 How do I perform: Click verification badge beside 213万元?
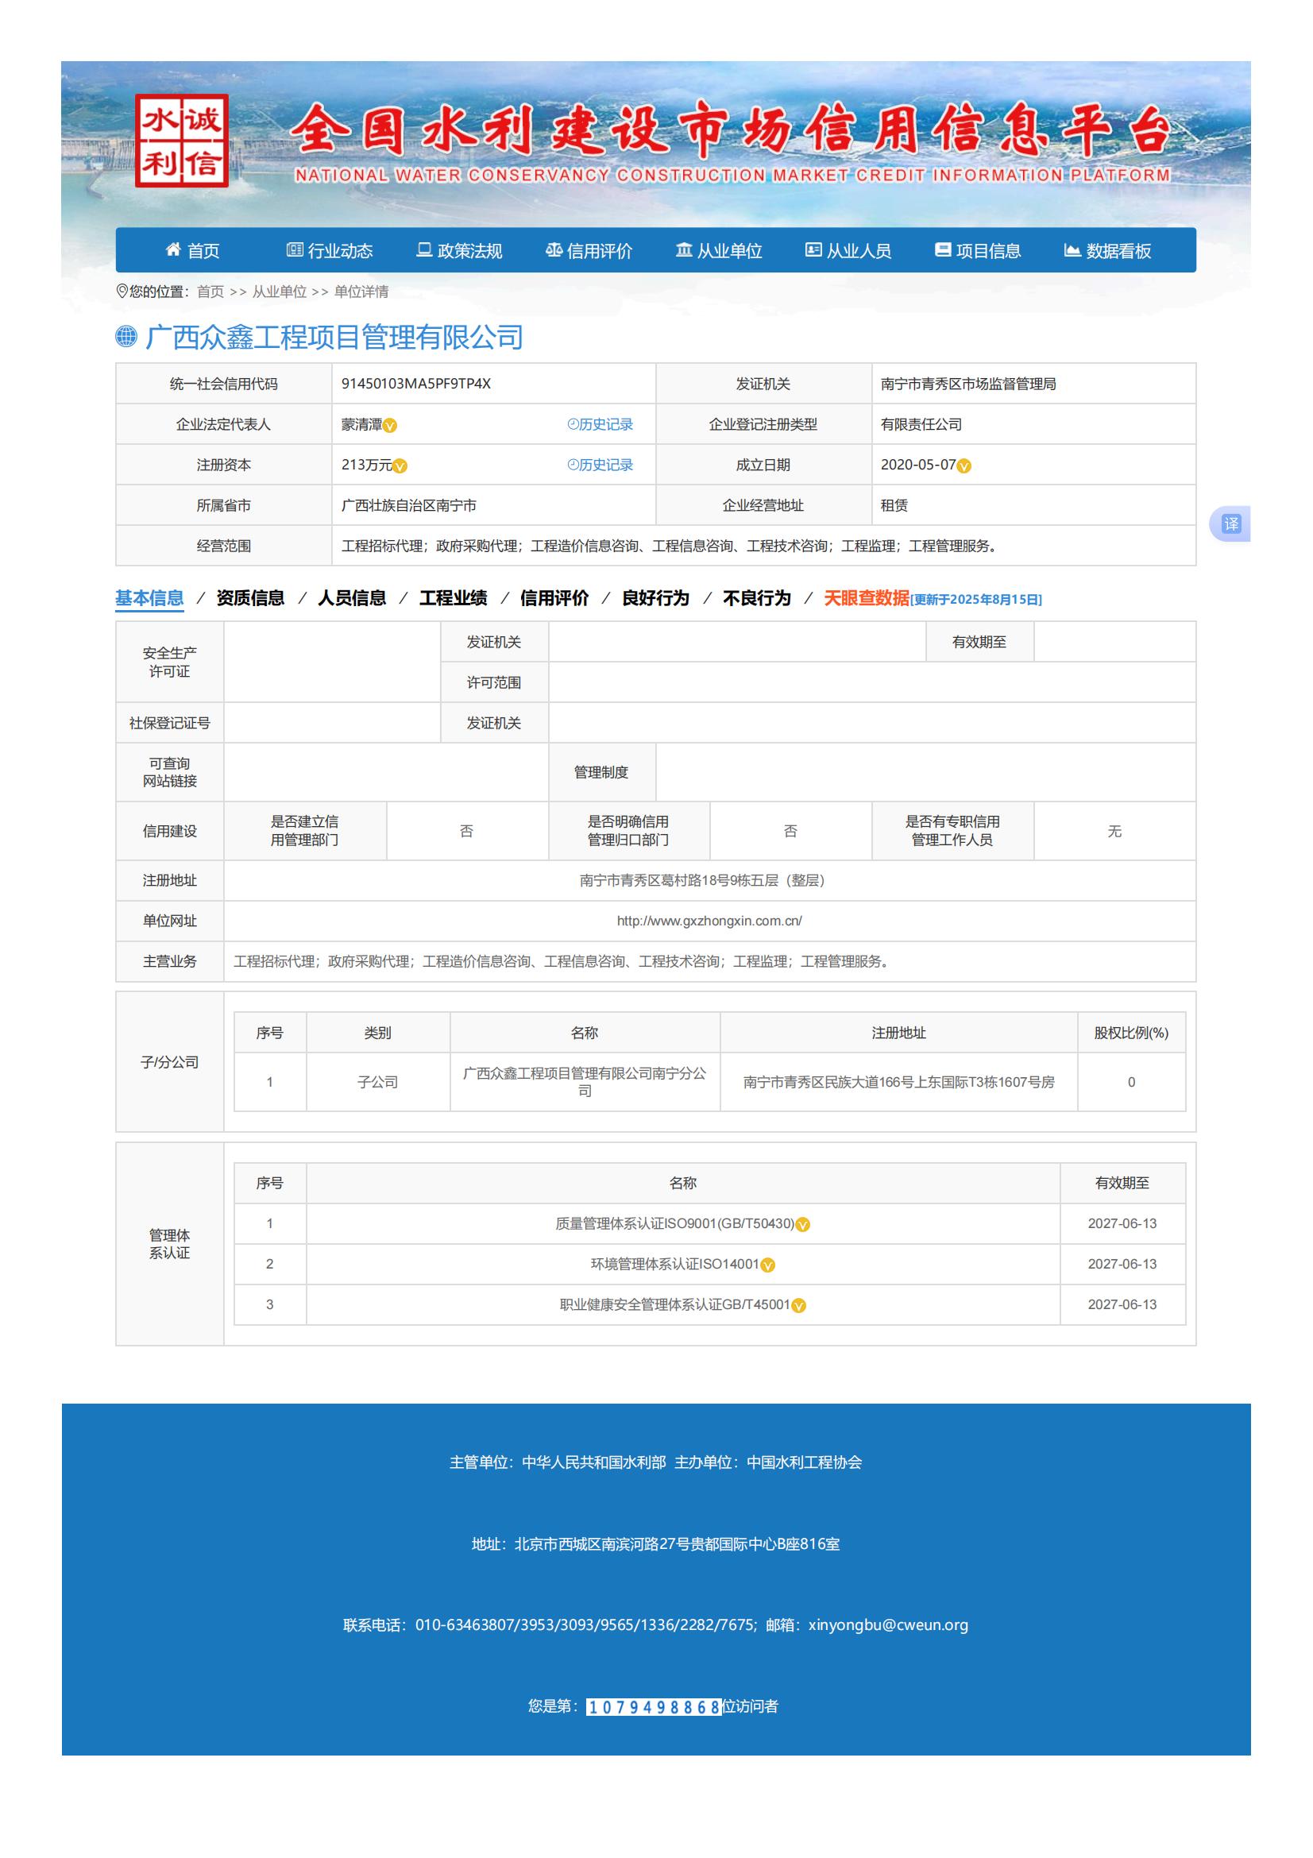(x=400, y=466)
